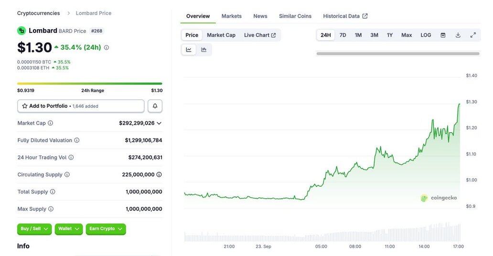Image resolution: width=493 pixels, height=256 pixels.
Task: Click the external link icon on Historical Data
Action: [x=365, y=16]
